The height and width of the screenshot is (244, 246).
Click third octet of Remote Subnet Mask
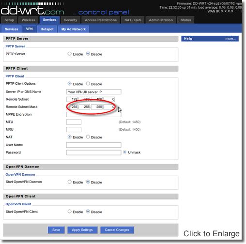pyautogui.click(x=97, y=107)
